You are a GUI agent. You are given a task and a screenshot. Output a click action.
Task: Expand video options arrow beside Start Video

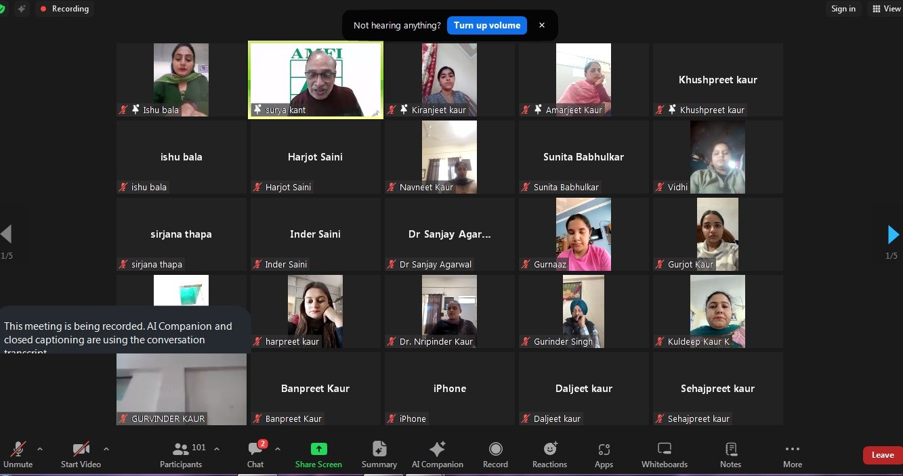point(106,449)
